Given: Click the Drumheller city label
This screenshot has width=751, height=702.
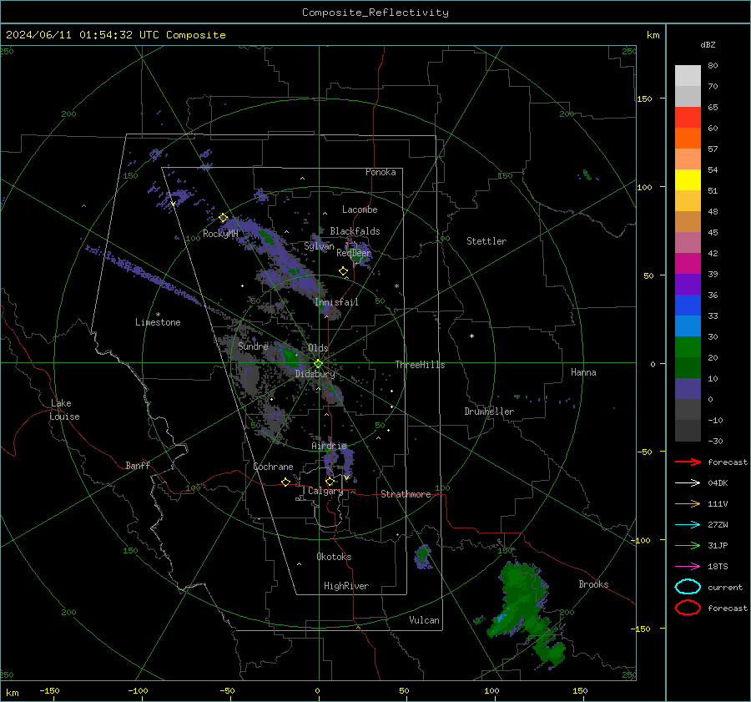Looking at the screenshot, I should coord(489,412).
